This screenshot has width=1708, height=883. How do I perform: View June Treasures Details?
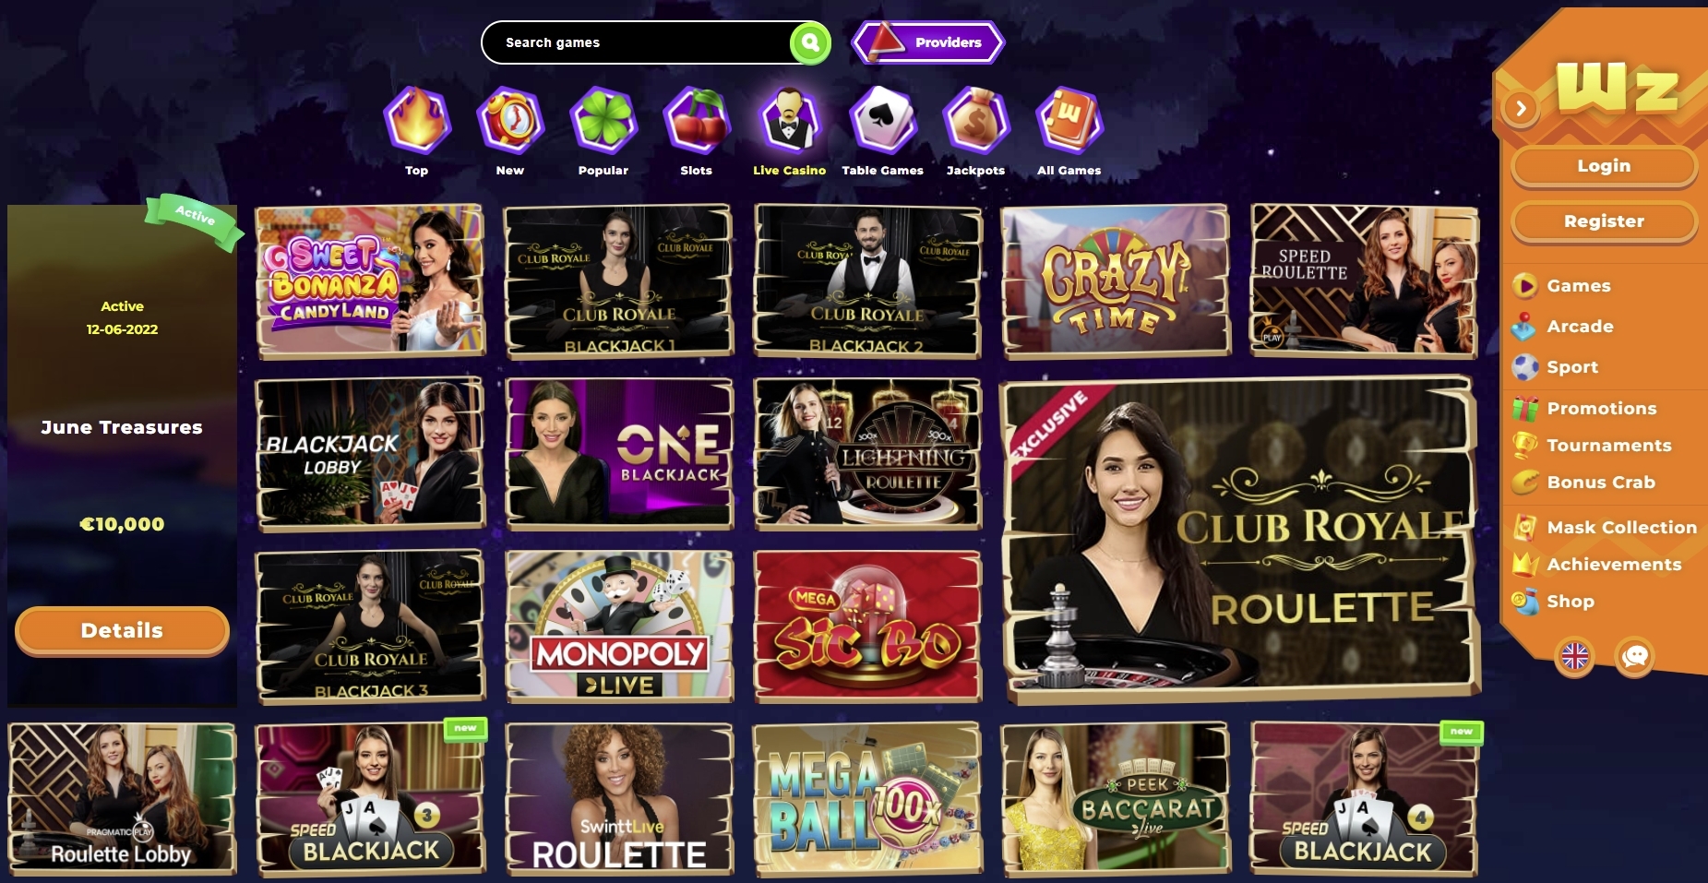click(x=122, y=631)
